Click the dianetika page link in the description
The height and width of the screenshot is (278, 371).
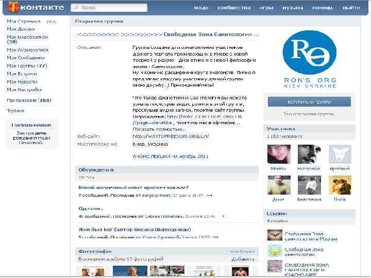pos(152,123)
